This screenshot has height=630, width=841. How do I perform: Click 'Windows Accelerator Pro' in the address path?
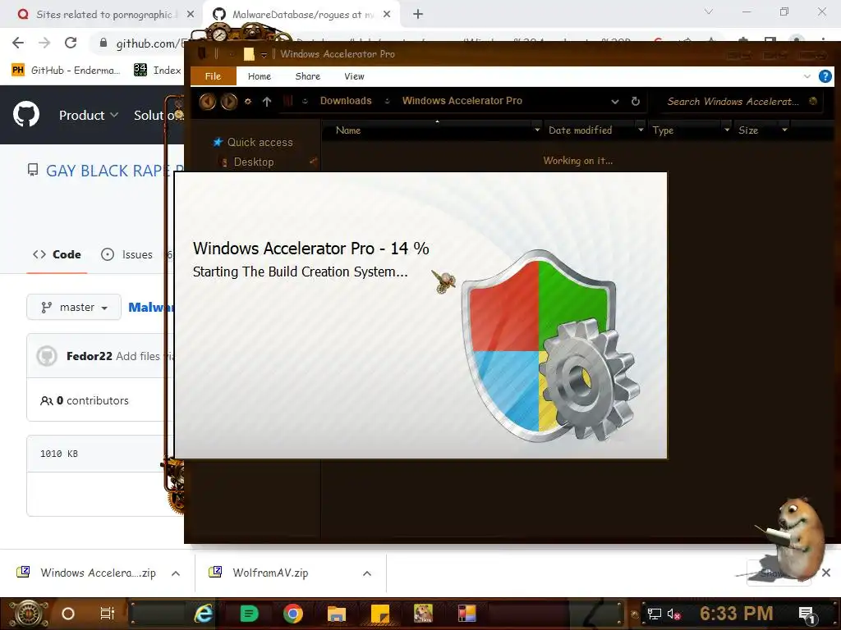pos(462,101)
